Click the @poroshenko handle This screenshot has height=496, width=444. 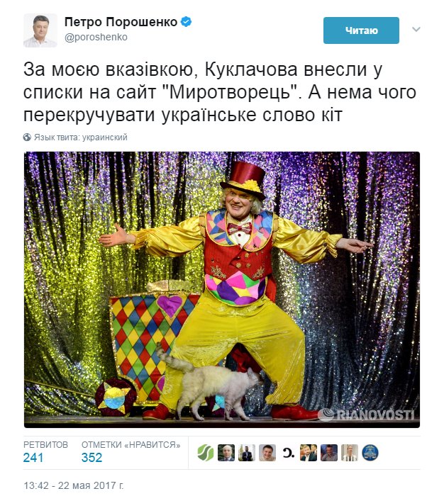[x=96, y=37]
